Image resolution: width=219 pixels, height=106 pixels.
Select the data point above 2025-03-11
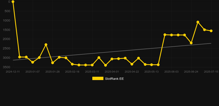[x=92, y=65]
